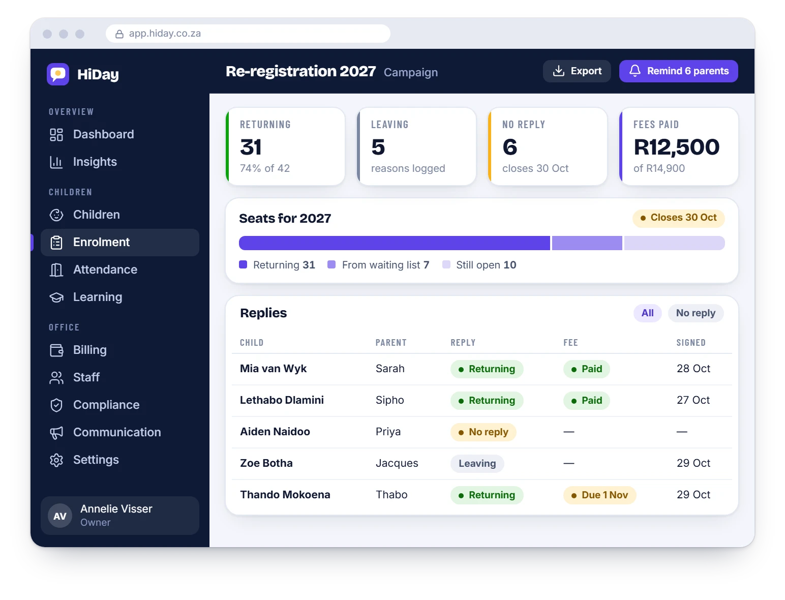Image resolution: width=785 pixels, height=600 pixels.
Task: Click the Learning graduation cap icon
Action: pyautogui.click(x=56, y=297)
